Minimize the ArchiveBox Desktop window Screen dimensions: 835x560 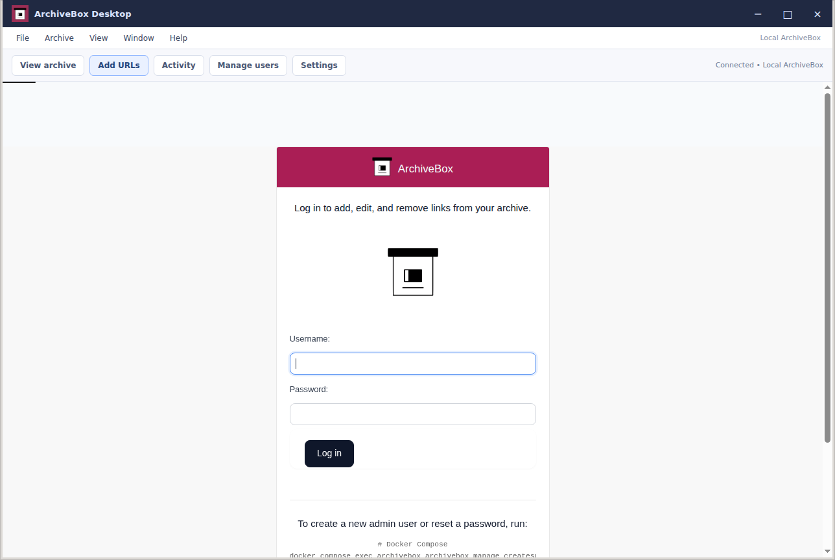tap(758, 14)
